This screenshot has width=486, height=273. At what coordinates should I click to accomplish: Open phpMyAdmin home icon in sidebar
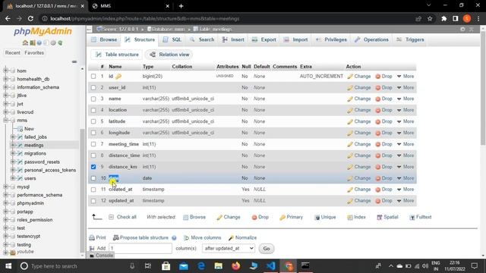[25, 42]
